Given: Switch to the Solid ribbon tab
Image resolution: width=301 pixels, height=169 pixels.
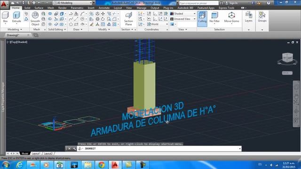Looking at the screenshot, I should tap(27, 8).
